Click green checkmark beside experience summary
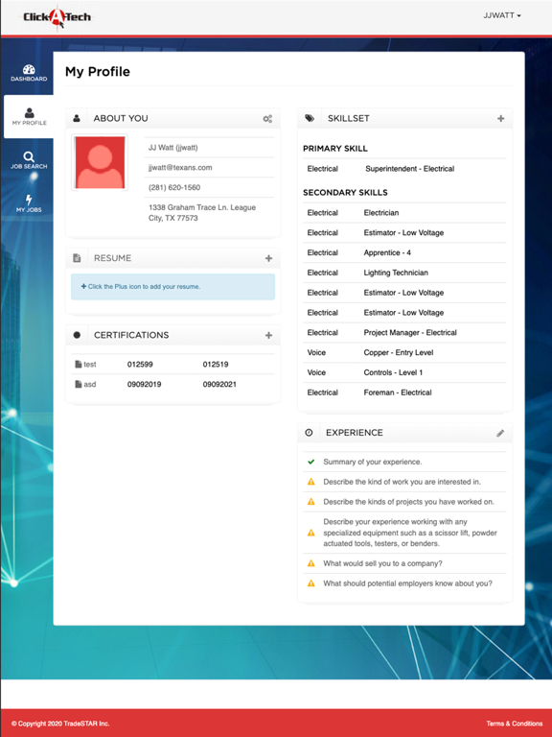Screen dimensions: 552x737 coord(310,462)
